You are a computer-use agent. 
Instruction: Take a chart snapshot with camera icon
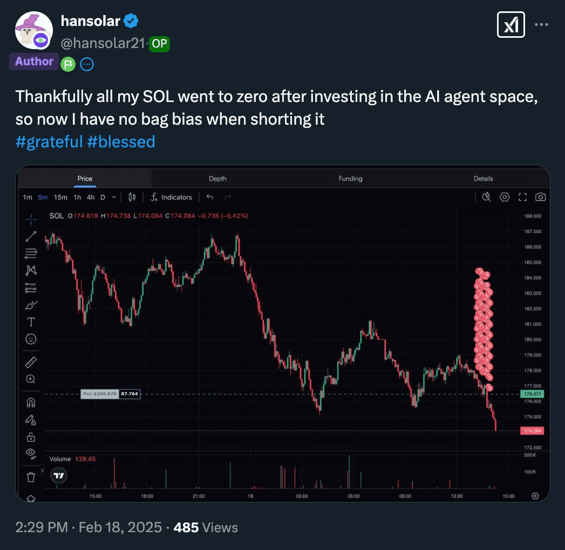[540, 197]
